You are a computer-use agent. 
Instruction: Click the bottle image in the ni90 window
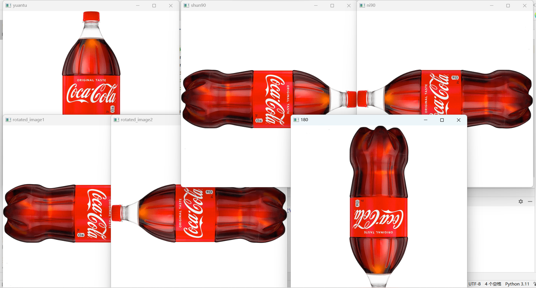click(x=445, y=99)
